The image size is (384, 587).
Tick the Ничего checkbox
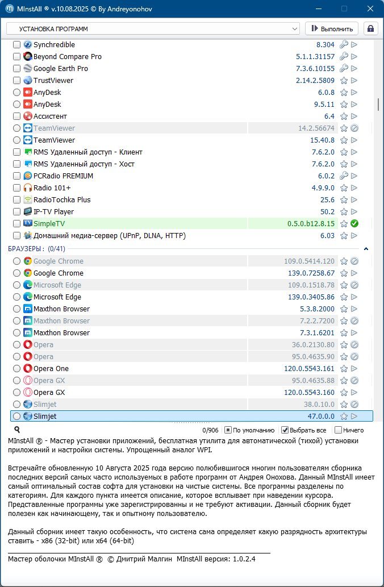coord(338,430)
